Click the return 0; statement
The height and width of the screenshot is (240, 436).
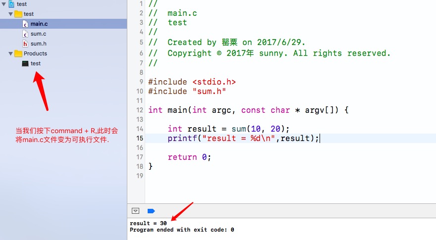[x=189, y=157]
